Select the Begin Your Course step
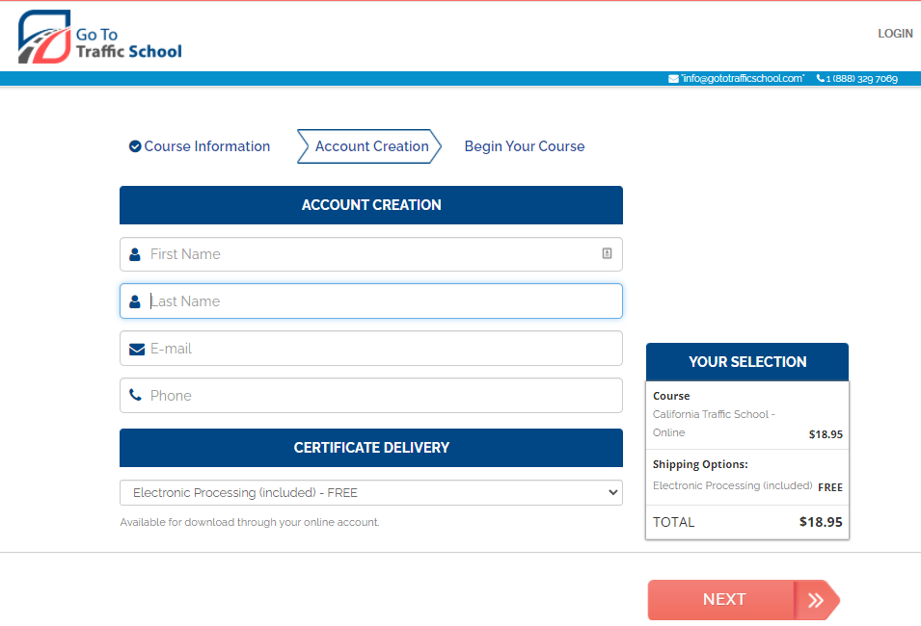This screenshot has width=921, height=626. [525, 146]
